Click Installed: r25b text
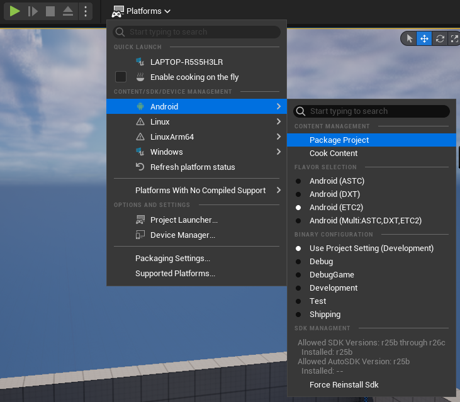460x402 pixels. (x=327, y=352)
